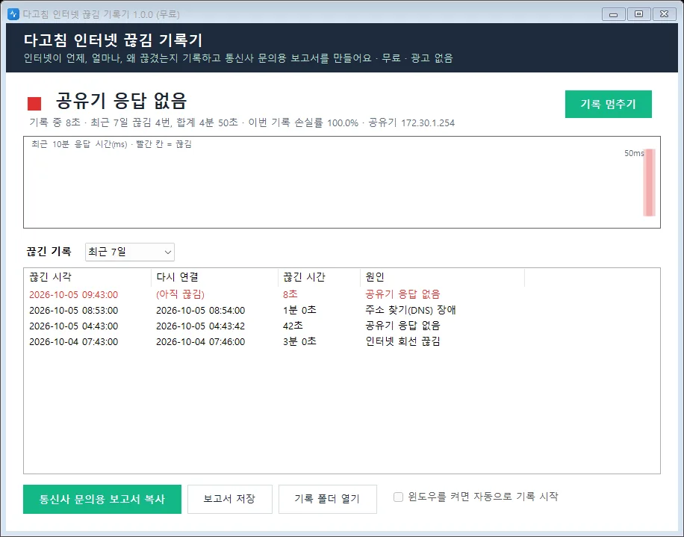Screen dimensions: 684x537
Task: Select the row starting 2026-10-05 04:43:00
Action: (x=341, y=326)
